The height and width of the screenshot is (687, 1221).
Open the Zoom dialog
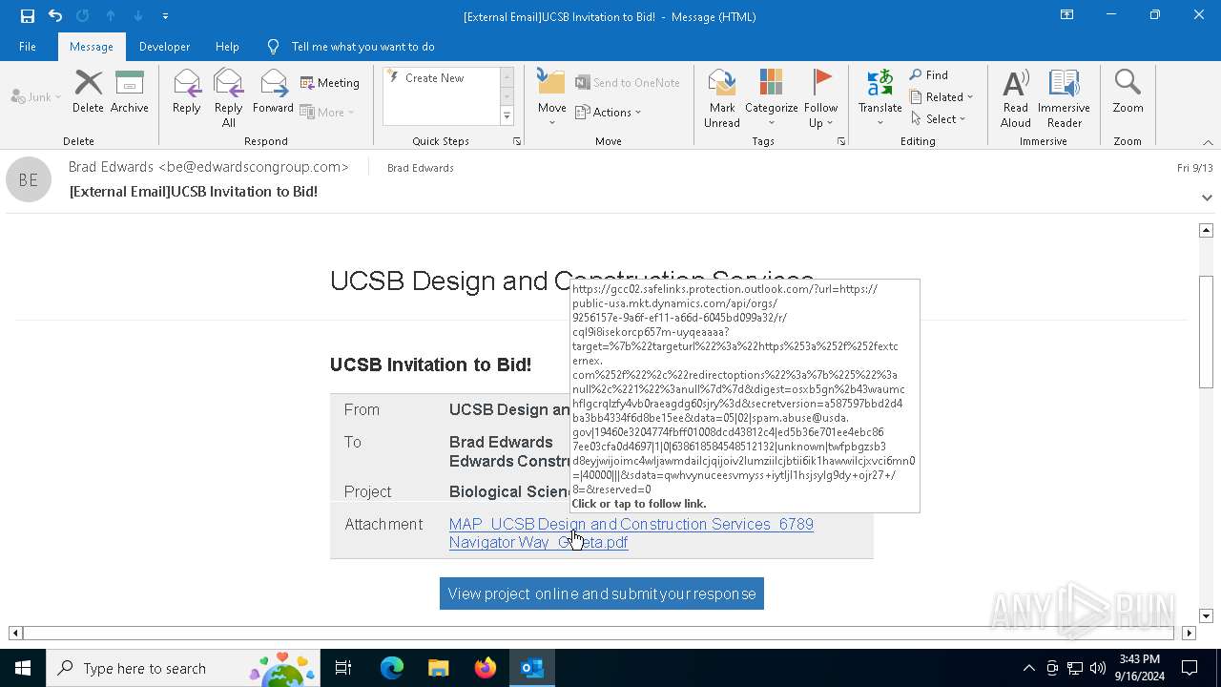[1128, 93]
